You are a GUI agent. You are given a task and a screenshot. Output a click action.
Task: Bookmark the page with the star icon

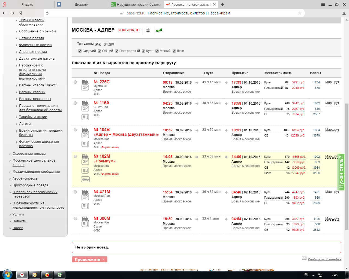point(300,13)
